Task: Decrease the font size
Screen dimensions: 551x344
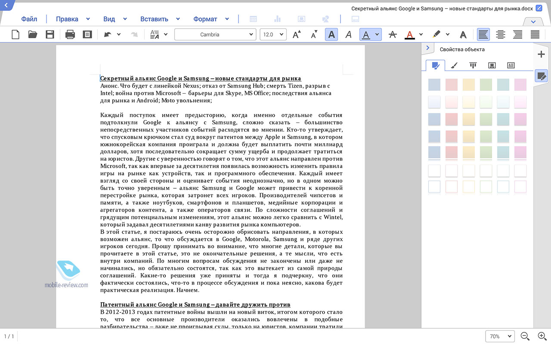Action: (314, 34)
